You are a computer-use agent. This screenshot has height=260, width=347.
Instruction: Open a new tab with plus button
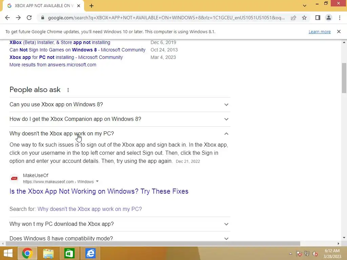point(91,6)
